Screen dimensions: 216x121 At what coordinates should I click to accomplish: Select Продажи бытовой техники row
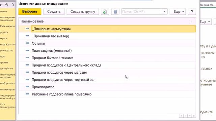(x=107, y=58)
